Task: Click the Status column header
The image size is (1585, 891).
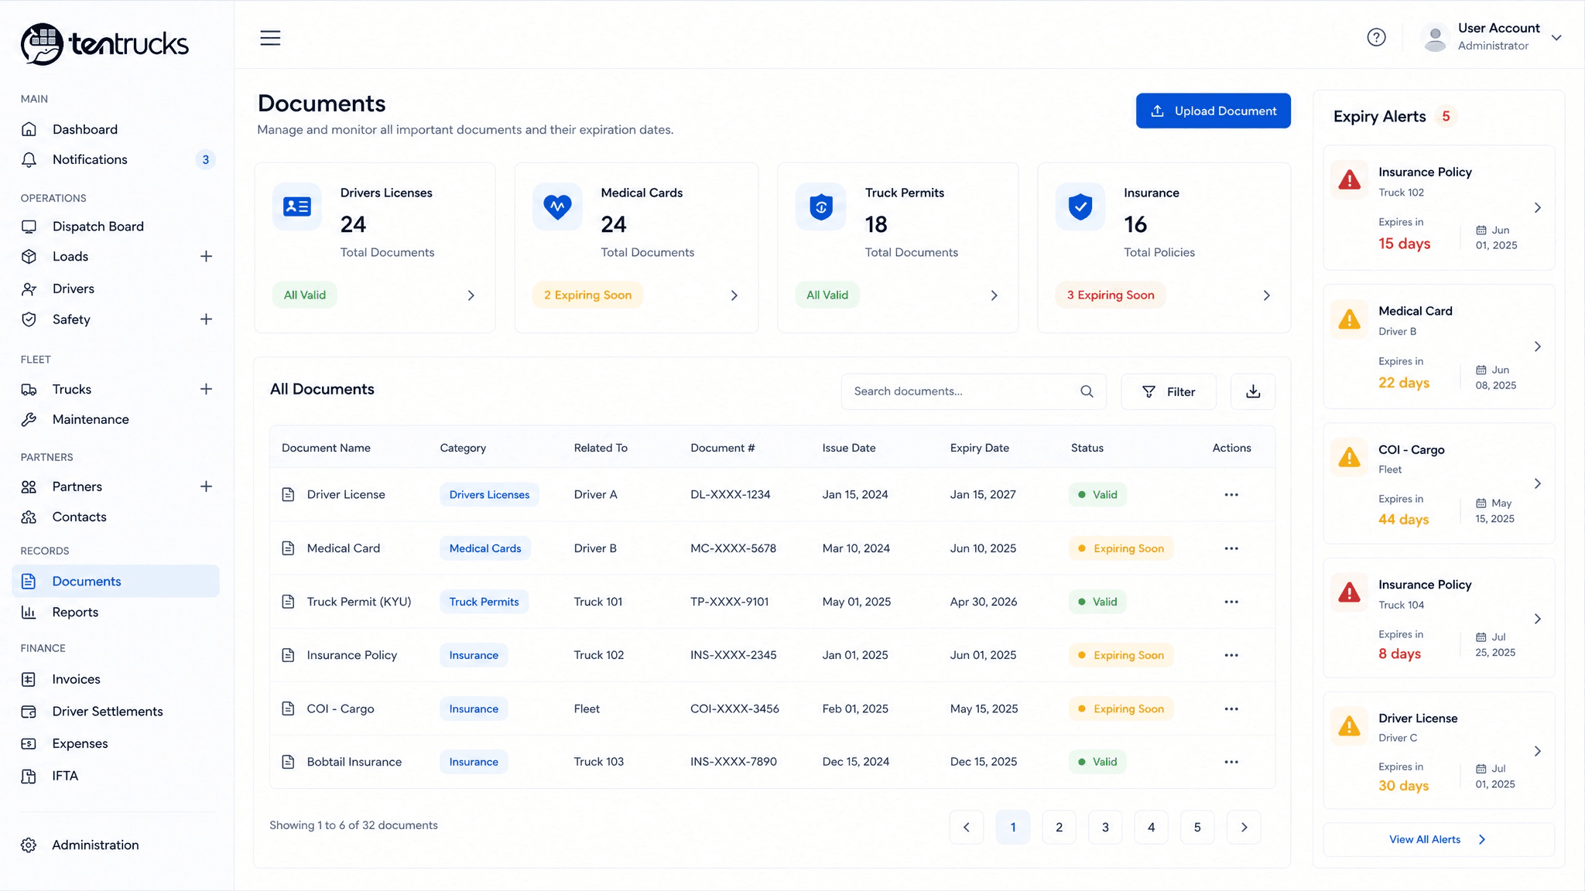Action: [1087, 448]
